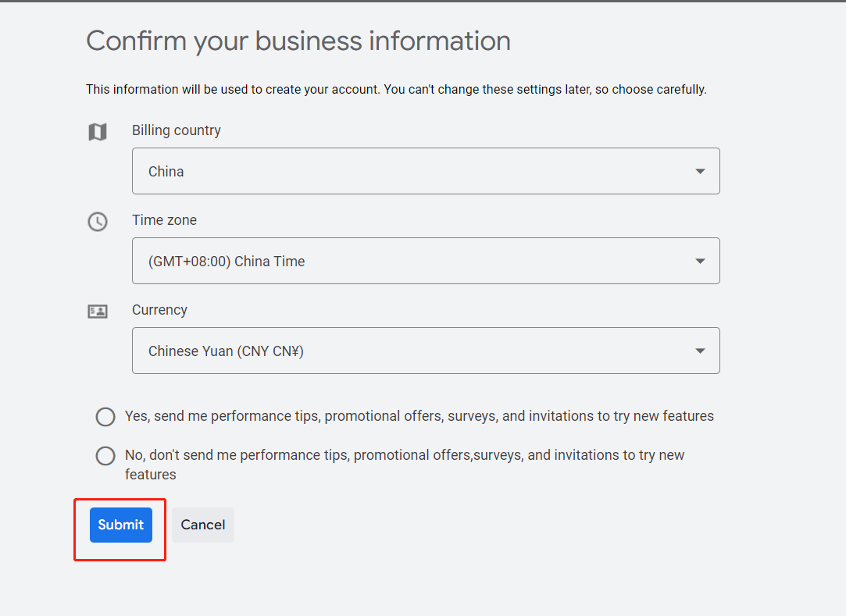Click the No option's label text
This screenshot has height=616, width=846.
[405, 465]
